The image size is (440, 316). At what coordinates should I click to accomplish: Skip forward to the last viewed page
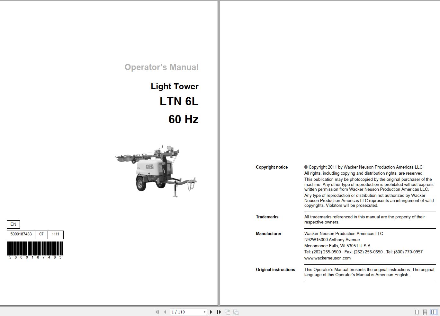tap(219, 312)
